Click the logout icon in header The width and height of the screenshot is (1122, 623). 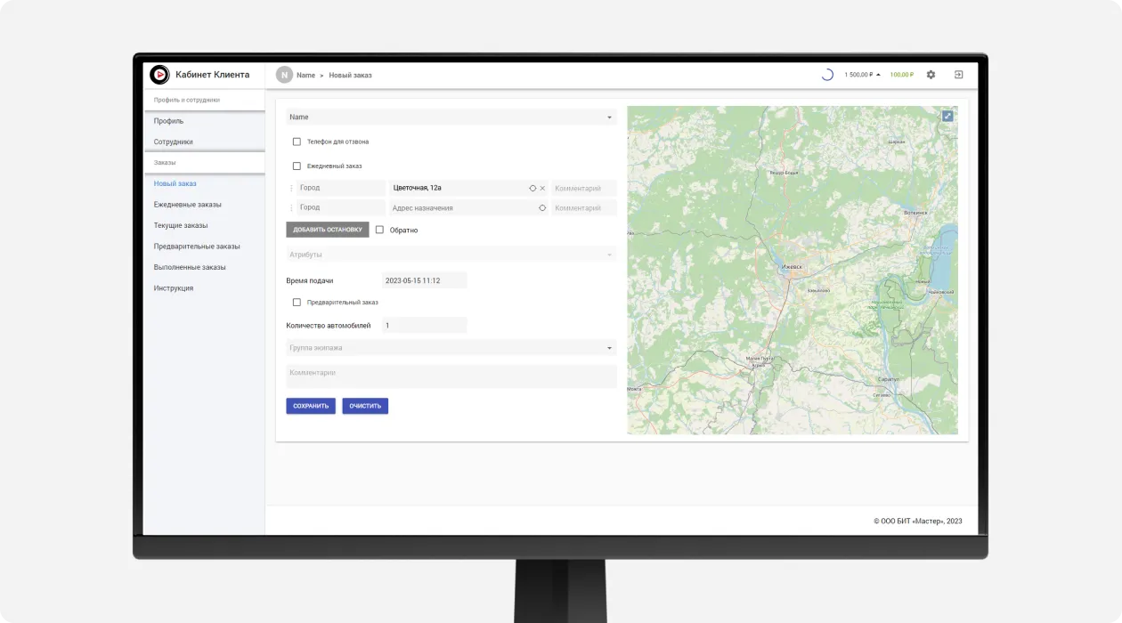tap(958, 75)
